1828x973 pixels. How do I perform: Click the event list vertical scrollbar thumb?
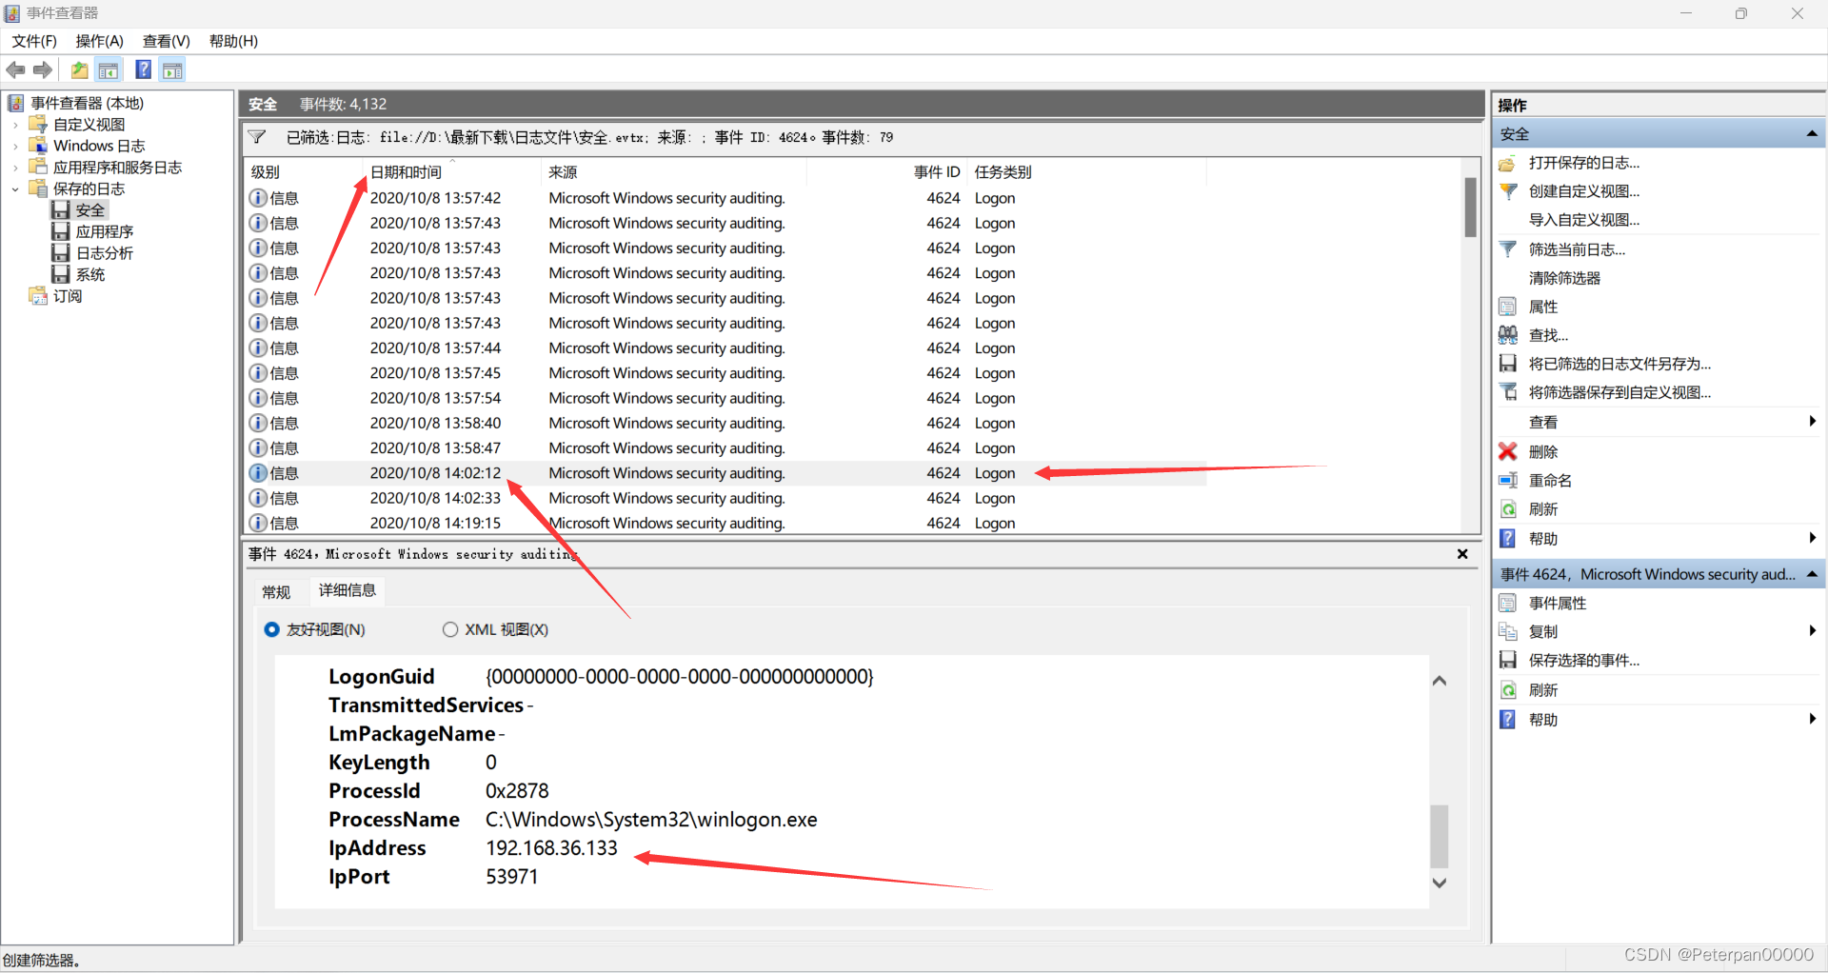click(1470, 207)
